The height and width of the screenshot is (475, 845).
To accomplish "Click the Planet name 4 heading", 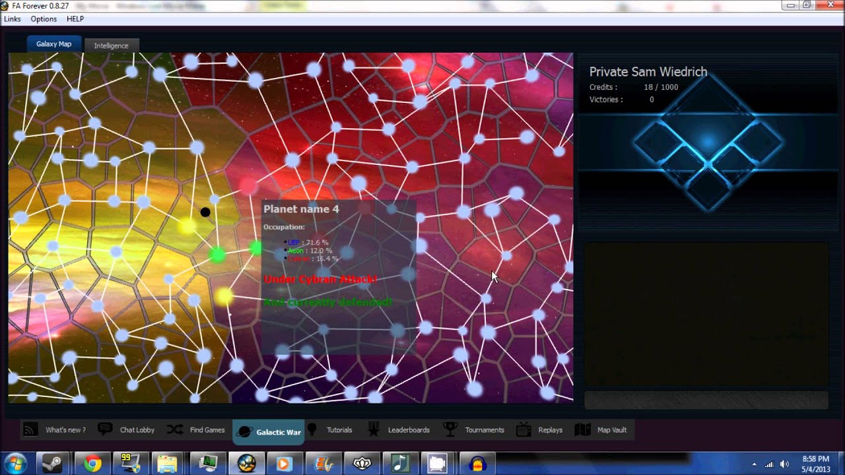I will pos(301,209).
